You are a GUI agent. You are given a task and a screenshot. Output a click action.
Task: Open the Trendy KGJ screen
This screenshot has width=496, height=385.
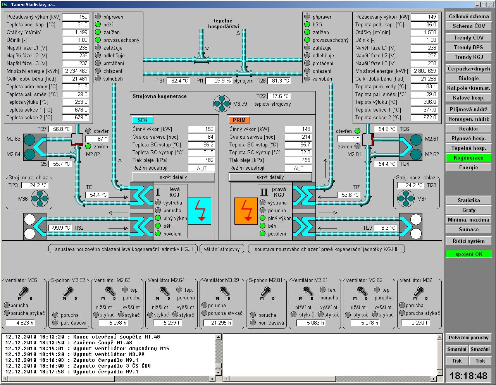468,57
